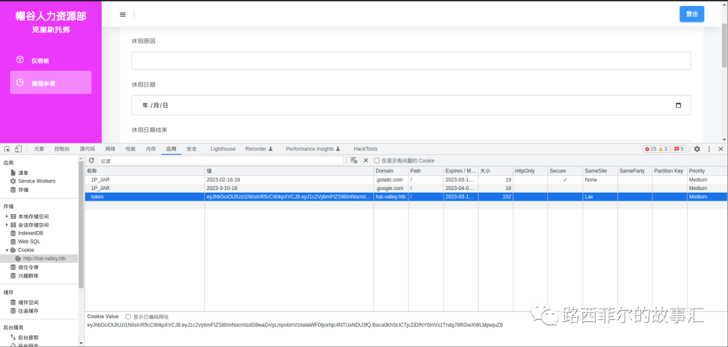Open DevTools settings gear icon
728x347 pixels.
click(x=697, y=149)
